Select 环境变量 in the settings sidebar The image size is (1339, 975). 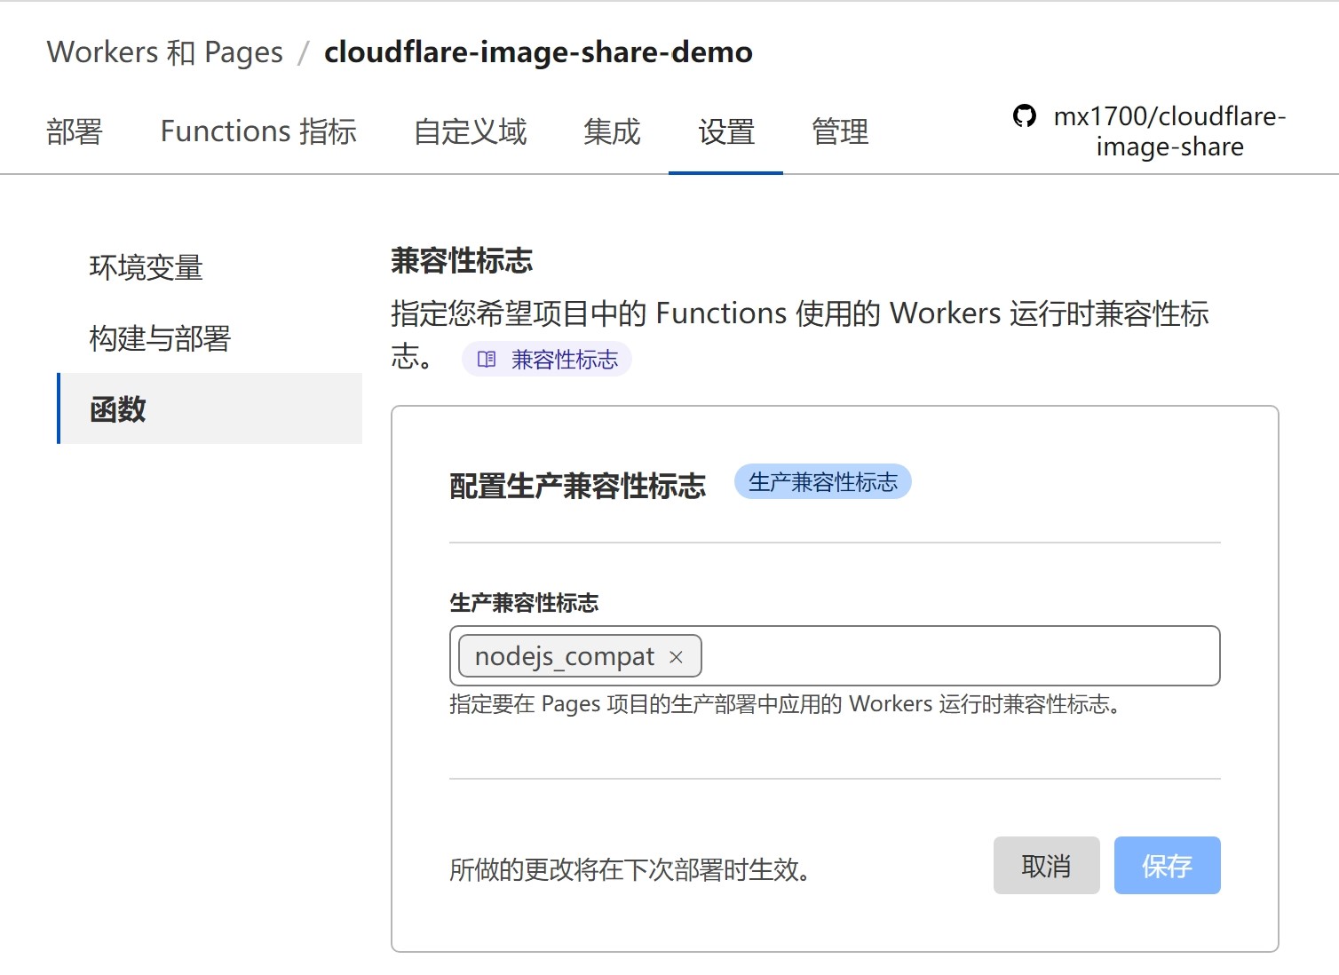click(145, 266)
